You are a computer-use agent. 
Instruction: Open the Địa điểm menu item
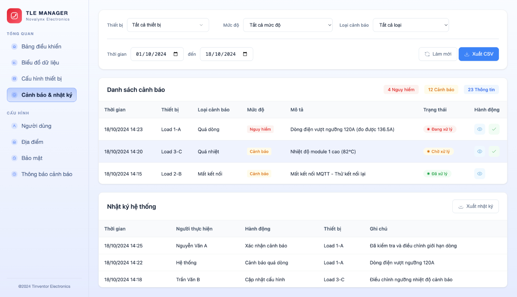(x=32, y=142)
